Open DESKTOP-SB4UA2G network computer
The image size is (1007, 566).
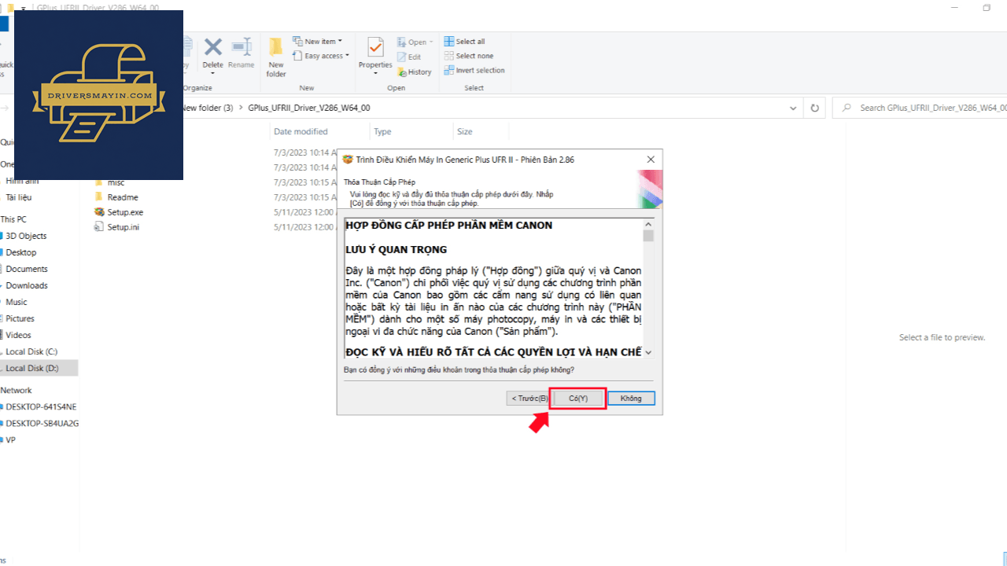click(42, 423)
